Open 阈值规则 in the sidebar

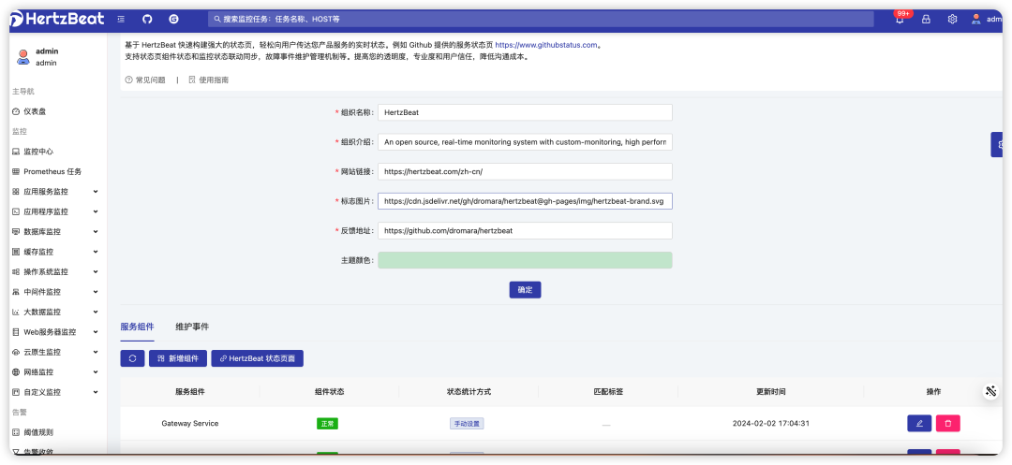(38, 432)
